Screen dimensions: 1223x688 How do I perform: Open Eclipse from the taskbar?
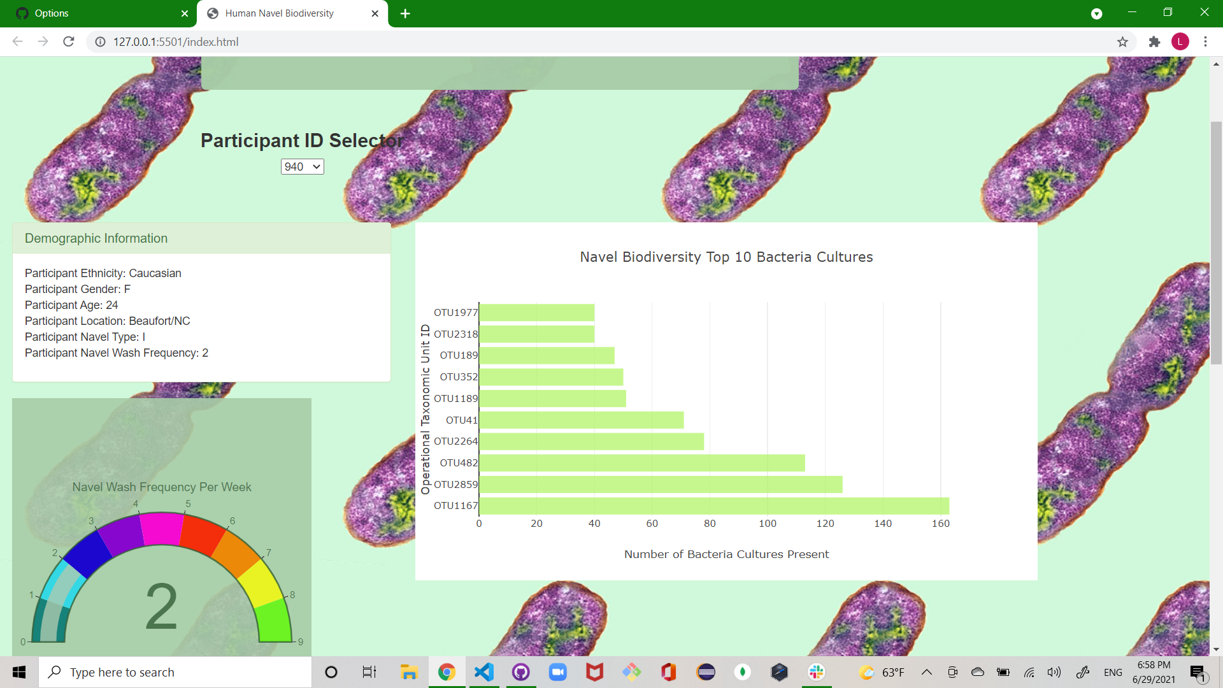coord(706,672)
